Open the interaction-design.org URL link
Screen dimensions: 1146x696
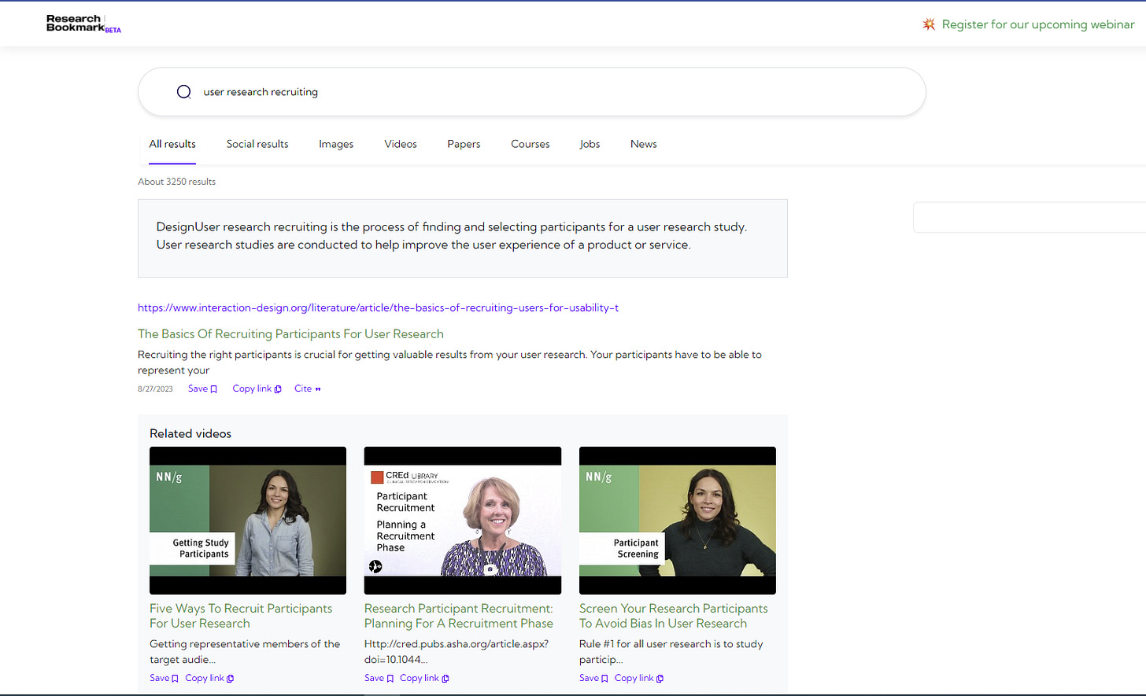pyautogui.click(x=378, y=307)
